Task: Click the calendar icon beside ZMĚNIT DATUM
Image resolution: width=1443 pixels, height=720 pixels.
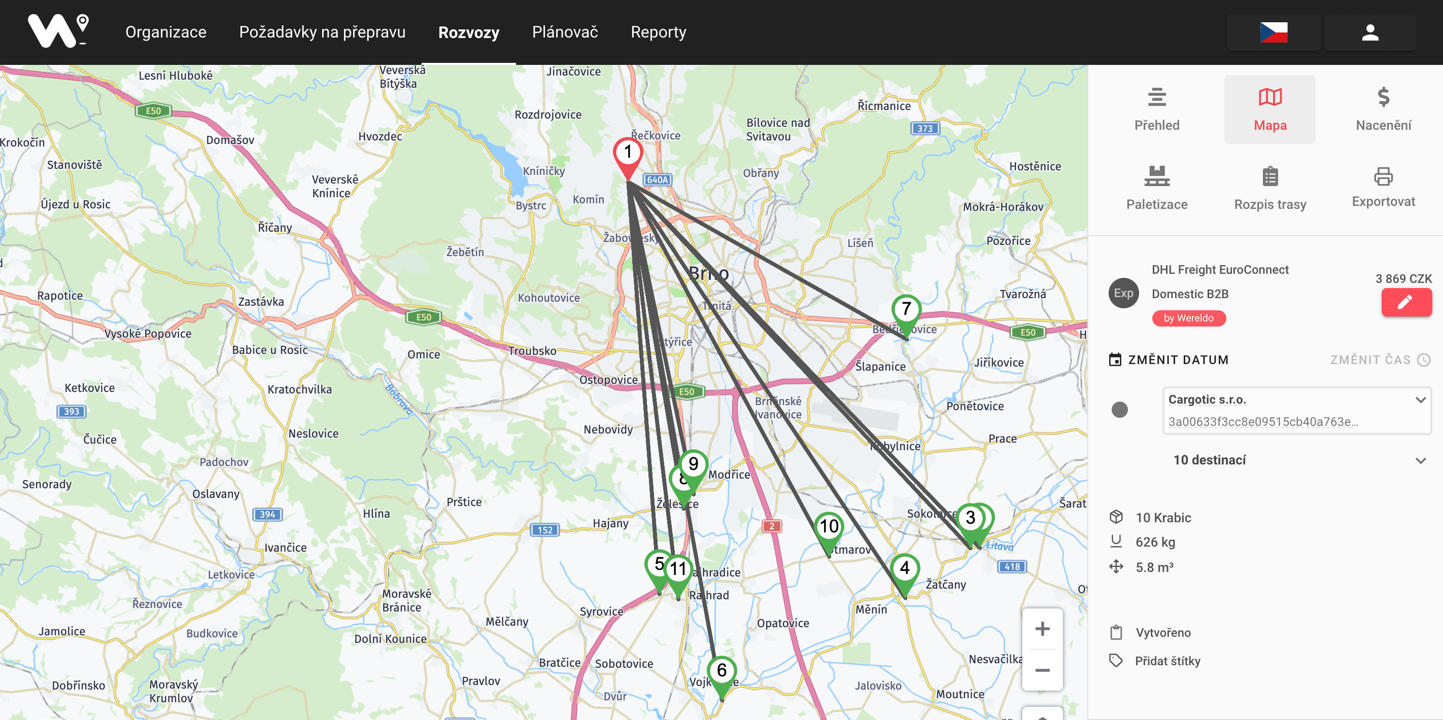Action: (x=1115, y=359)
